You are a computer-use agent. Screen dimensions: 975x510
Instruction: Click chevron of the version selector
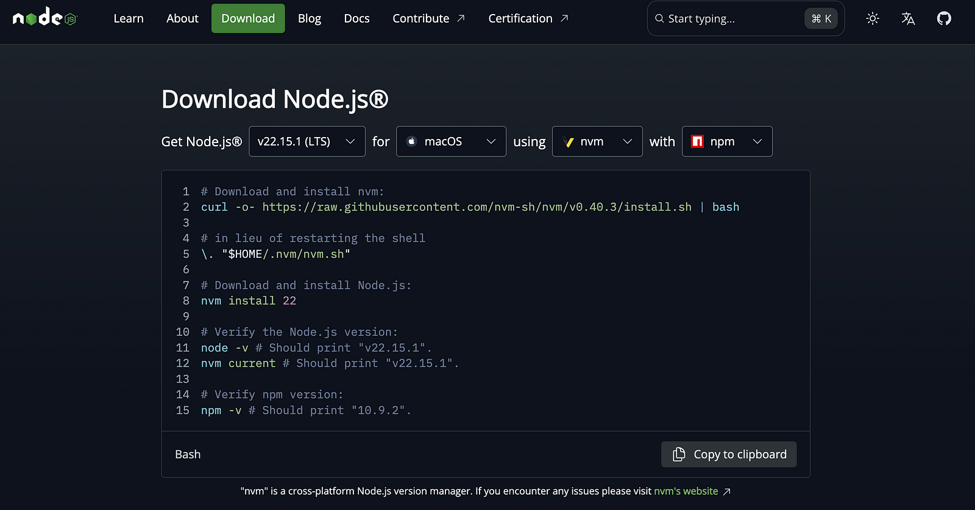pyautogui.click(x=350, y=141)
